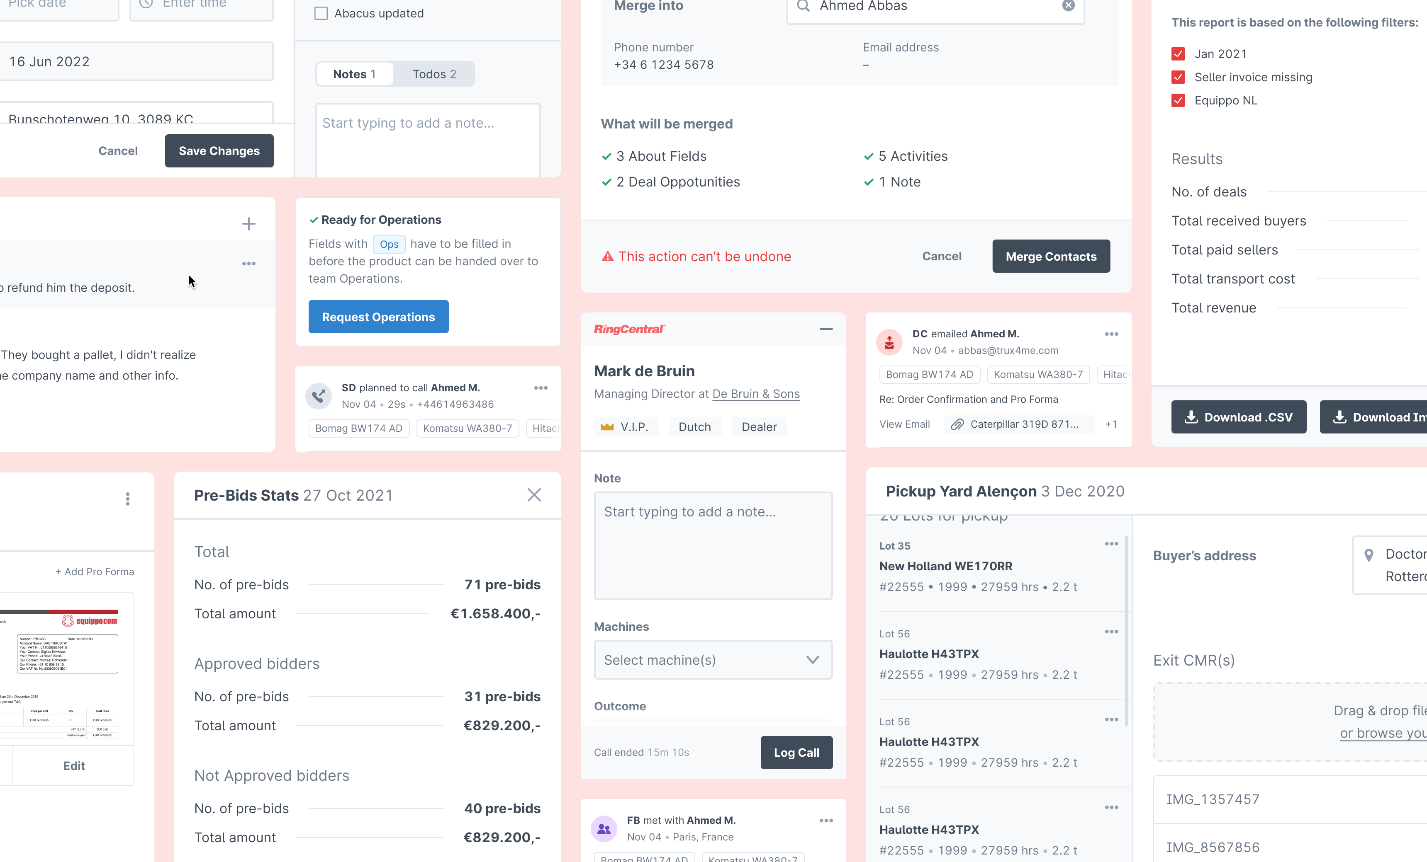Click the Log Call button

click(796, 752)
